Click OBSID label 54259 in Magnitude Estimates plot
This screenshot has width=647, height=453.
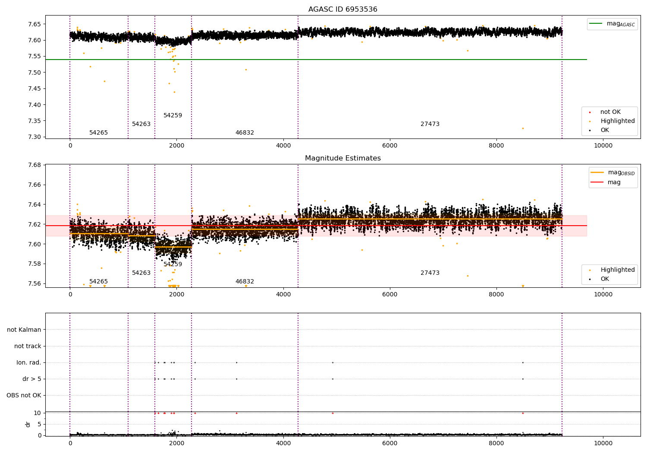point(173,264)
